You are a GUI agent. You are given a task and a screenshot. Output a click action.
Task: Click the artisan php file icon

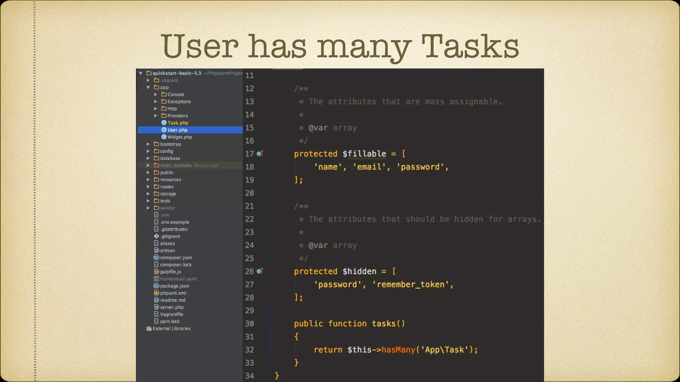click(156, 250)
